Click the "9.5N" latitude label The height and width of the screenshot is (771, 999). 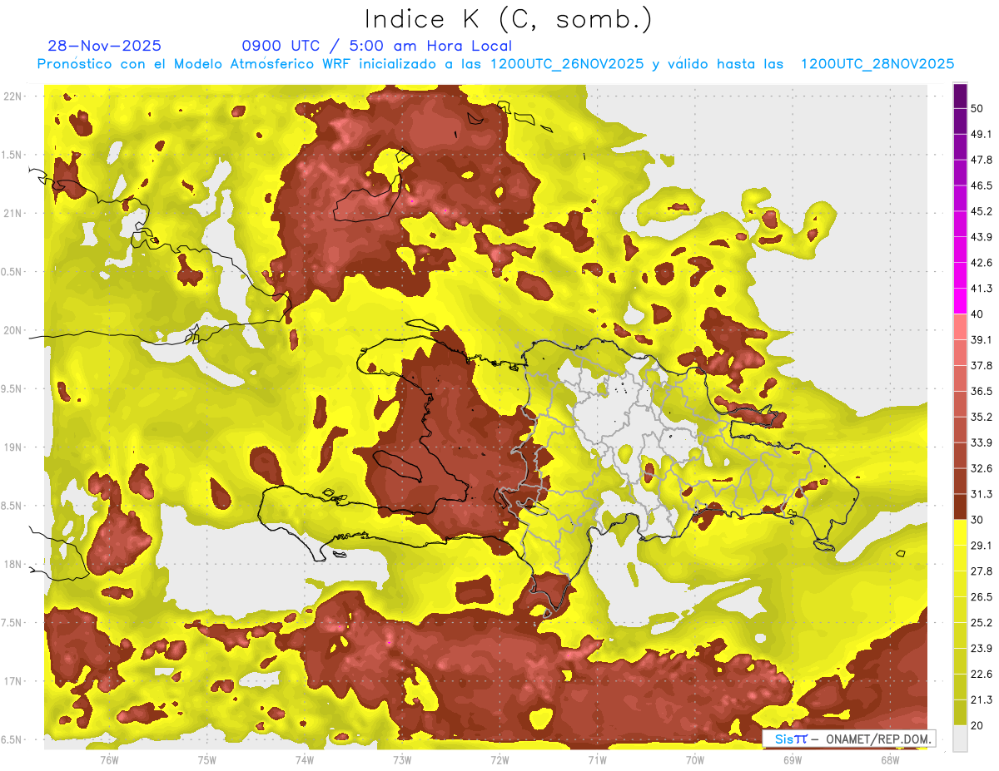[12, 389]
